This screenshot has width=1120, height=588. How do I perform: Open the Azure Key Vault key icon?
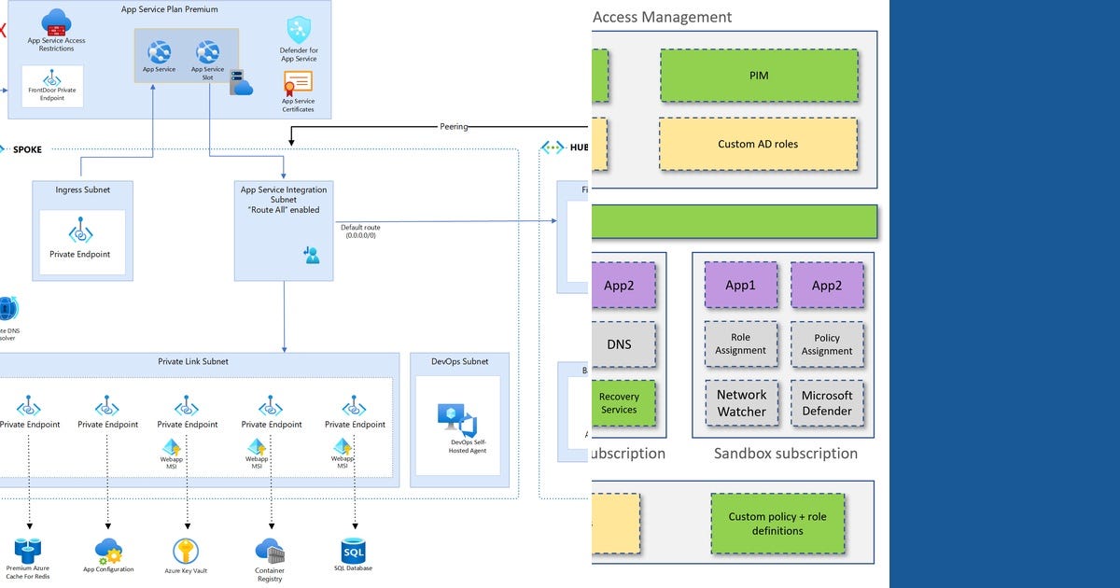pyautogui.click(x=185, y=550)
